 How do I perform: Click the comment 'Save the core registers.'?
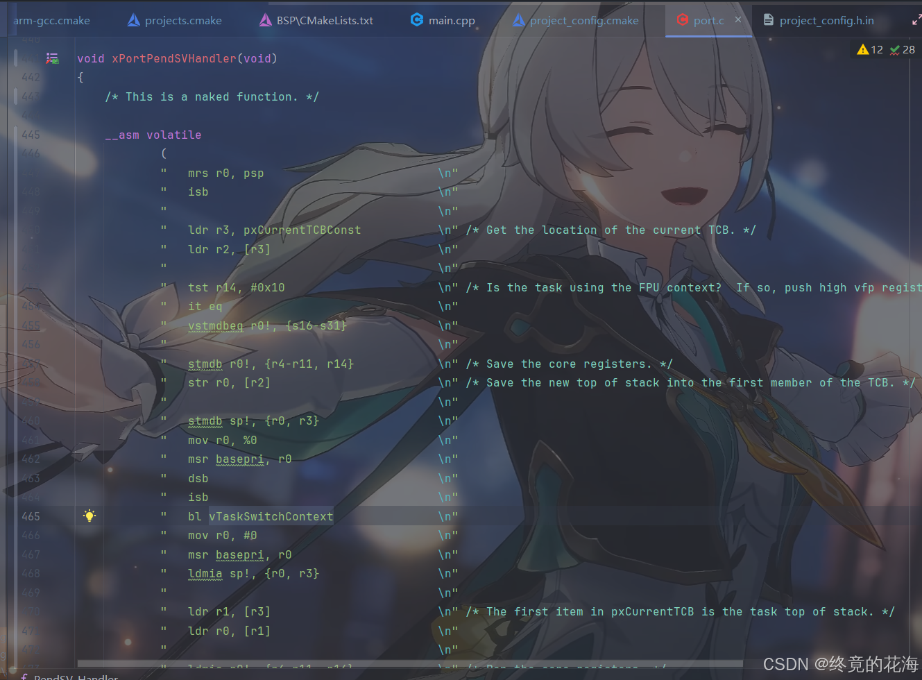570,364
